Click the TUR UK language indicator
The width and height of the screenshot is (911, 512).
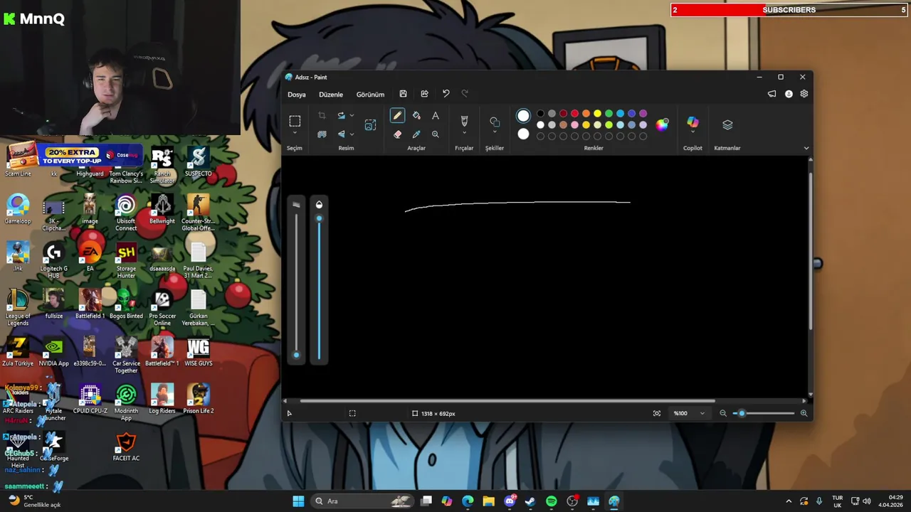coord(838,501)
